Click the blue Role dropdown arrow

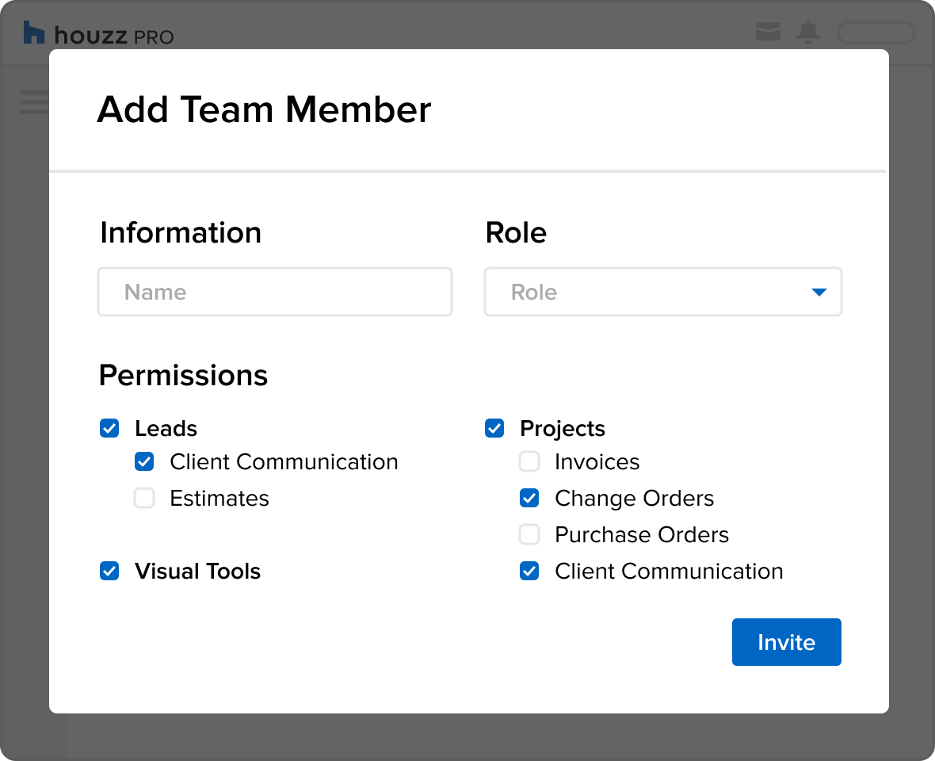819,293
